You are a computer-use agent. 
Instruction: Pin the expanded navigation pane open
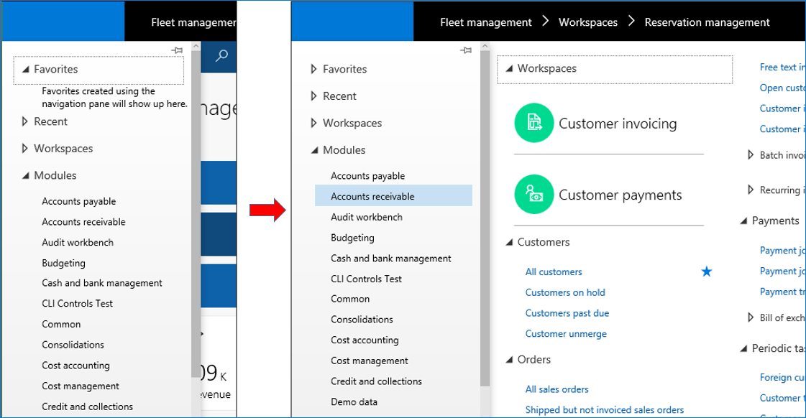pyautogui.click(x=466, y=50)
